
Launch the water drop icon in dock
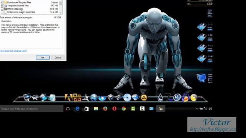click(x=160, y=97)
